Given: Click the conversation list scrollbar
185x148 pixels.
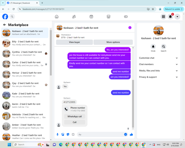Looking at the screenshot, I should (51, 53).
